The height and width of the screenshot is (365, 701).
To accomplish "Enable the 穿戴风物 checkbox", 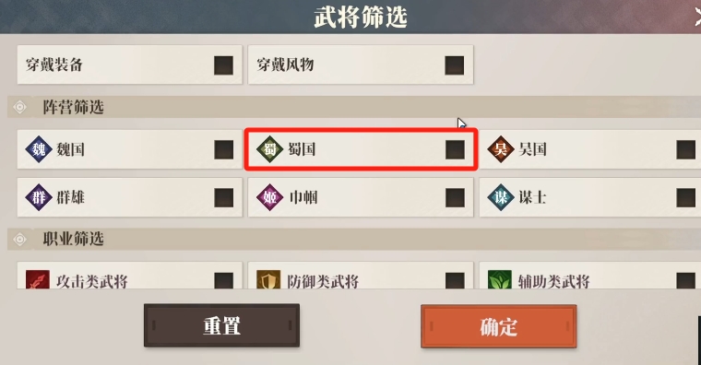I will pyautogui.click(x=454, y=65).
